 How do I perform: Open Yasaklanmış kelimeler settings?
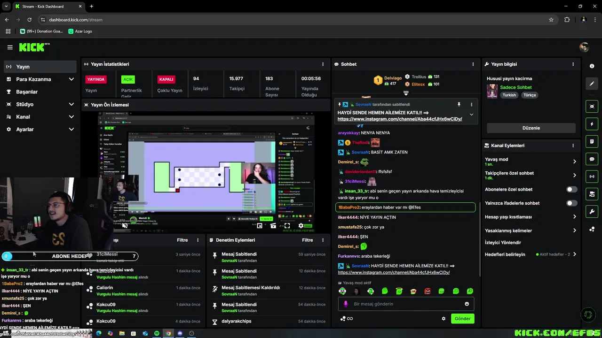tap(531, 230)
